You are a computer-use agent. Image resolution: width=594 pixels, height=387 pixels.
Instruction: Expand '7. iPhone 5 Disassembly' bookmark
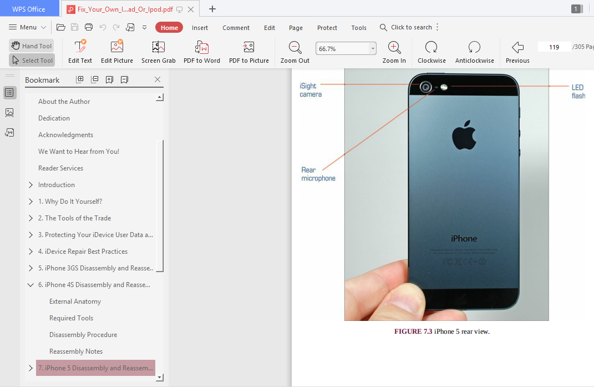(31, 368)
